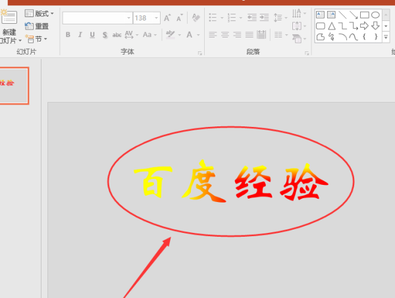Expand the shapes gallery with the More arrow
Image resolution: width=395 pixels, height=298 pixels.
(x=386, y=38)
